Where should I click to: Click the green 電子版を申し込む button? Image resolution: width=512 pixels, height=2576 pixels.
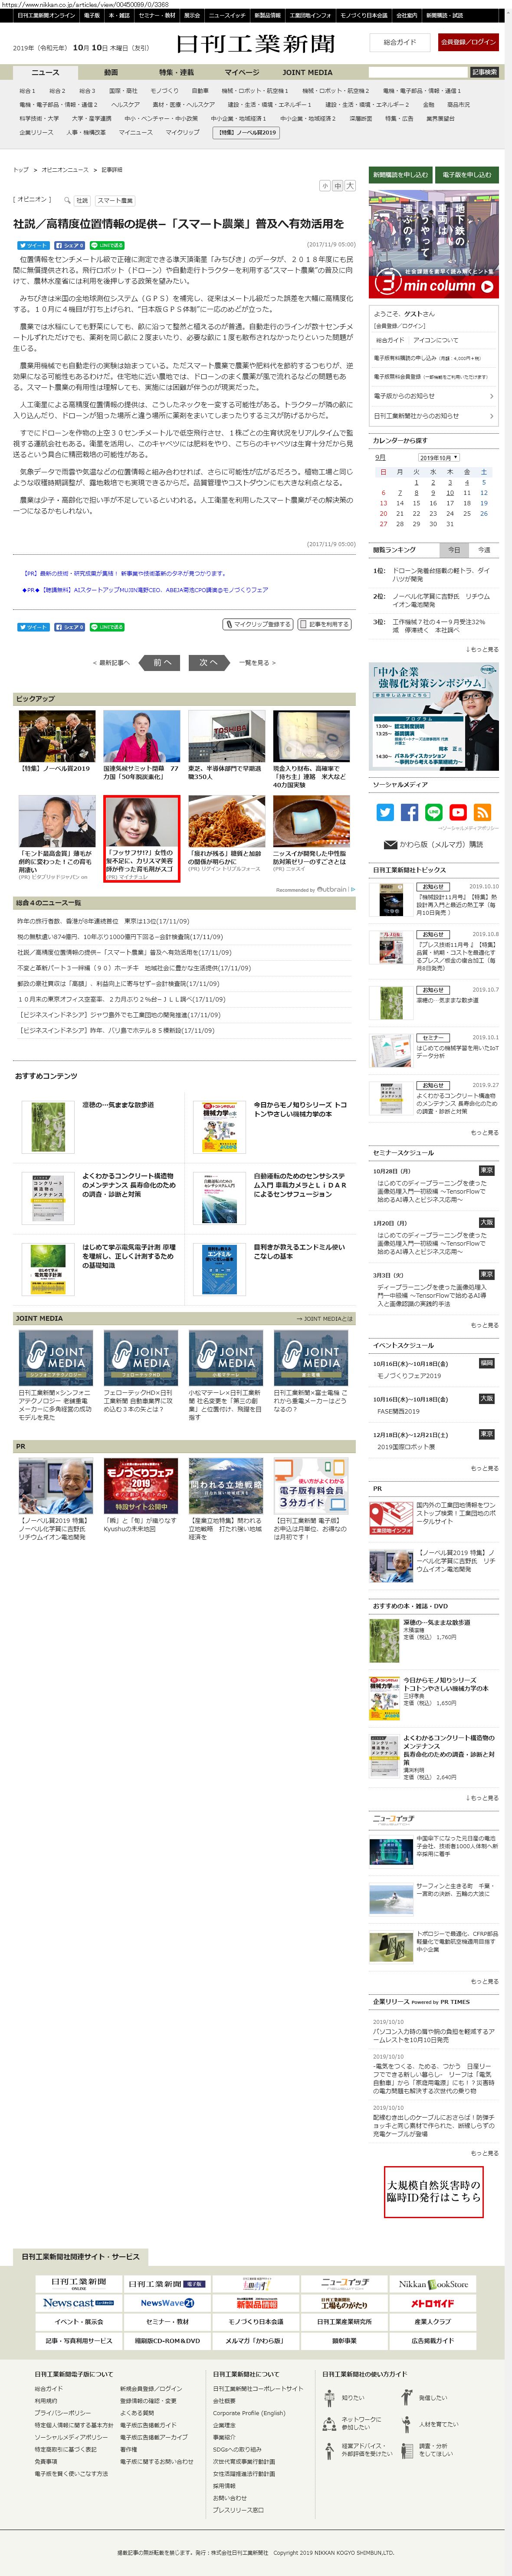[467, 174]
